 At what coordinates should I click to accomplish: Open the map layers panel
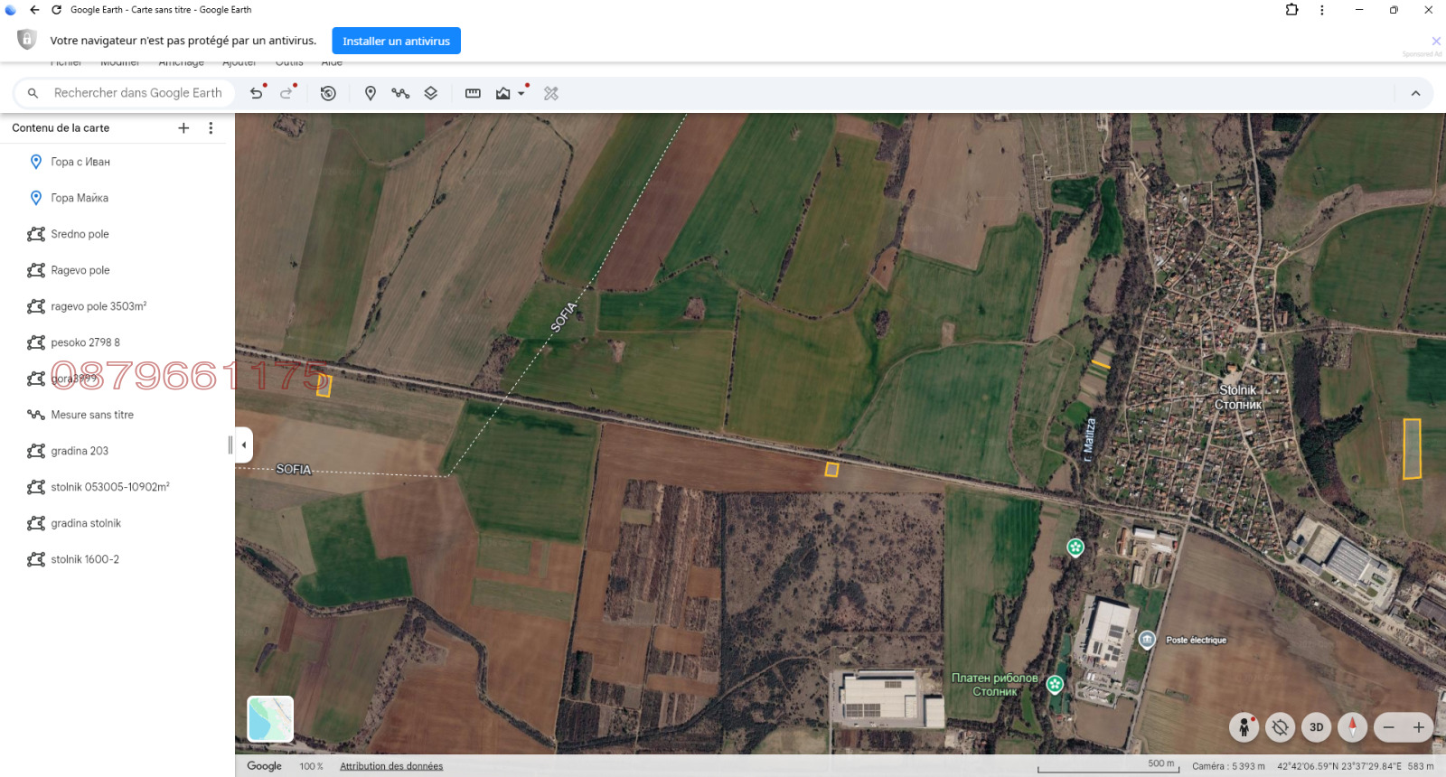click(x=431, y=93)
